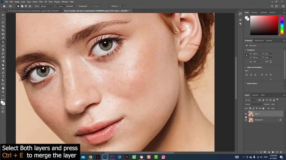Select the Horizontal Type tool
The height and width of the screenshot is (160, 286).
(3, 76)
